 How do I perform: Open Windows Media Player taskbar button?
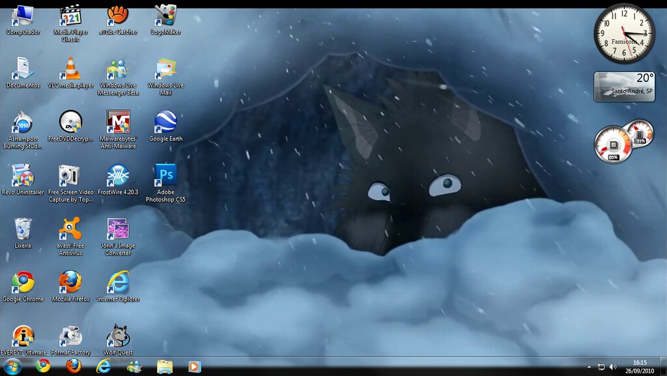(x=194, y=366)
